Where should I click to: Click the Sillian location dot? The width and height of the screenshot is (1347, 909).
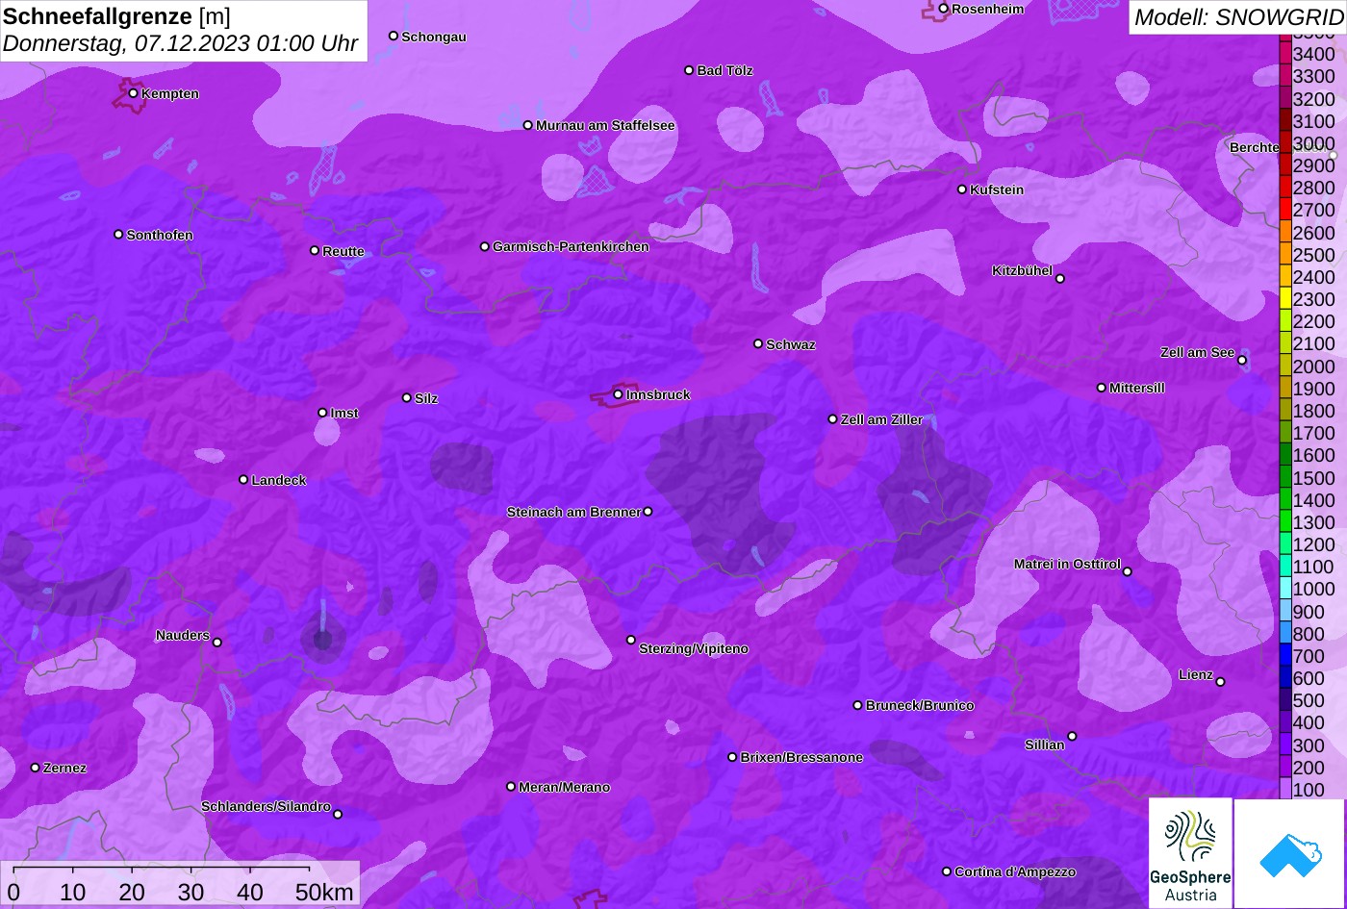pos(1072,737)
